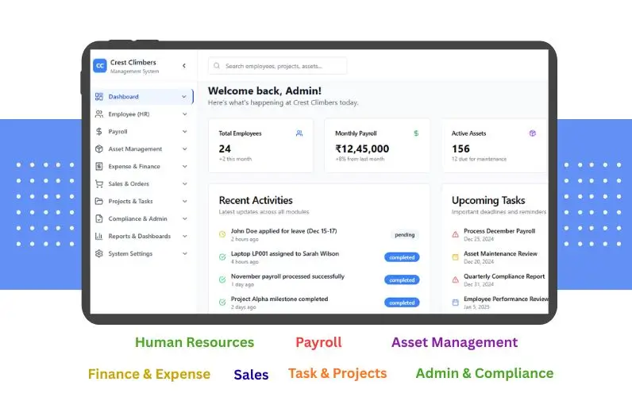Viewport: 632px width, 397px height.
Task: Click the pending status badge
Action: coord(404,234)
